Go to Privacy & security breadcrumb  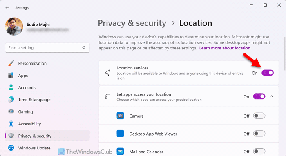[132, 23]
